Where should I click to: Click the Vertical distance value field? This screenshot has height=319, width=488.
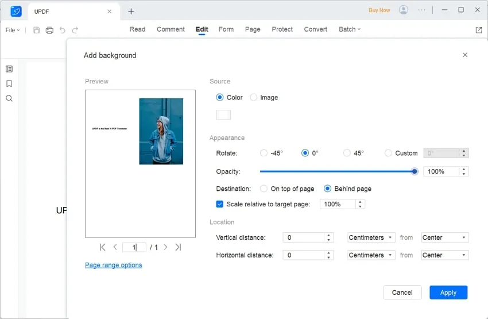point(304,237)
